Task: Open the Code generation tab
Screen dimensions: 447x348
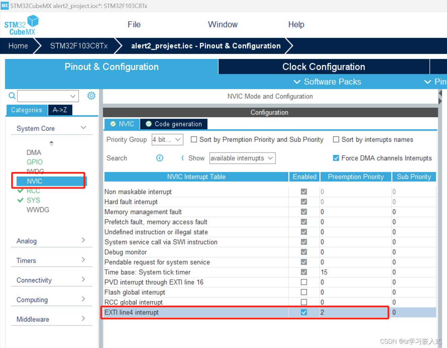Action: [x=174, y=124]
